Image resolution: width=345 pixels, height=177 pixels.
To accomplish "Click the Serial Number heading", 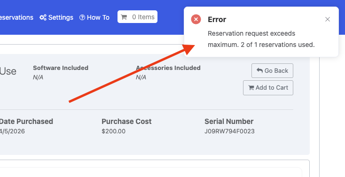I will click(229, 122).
